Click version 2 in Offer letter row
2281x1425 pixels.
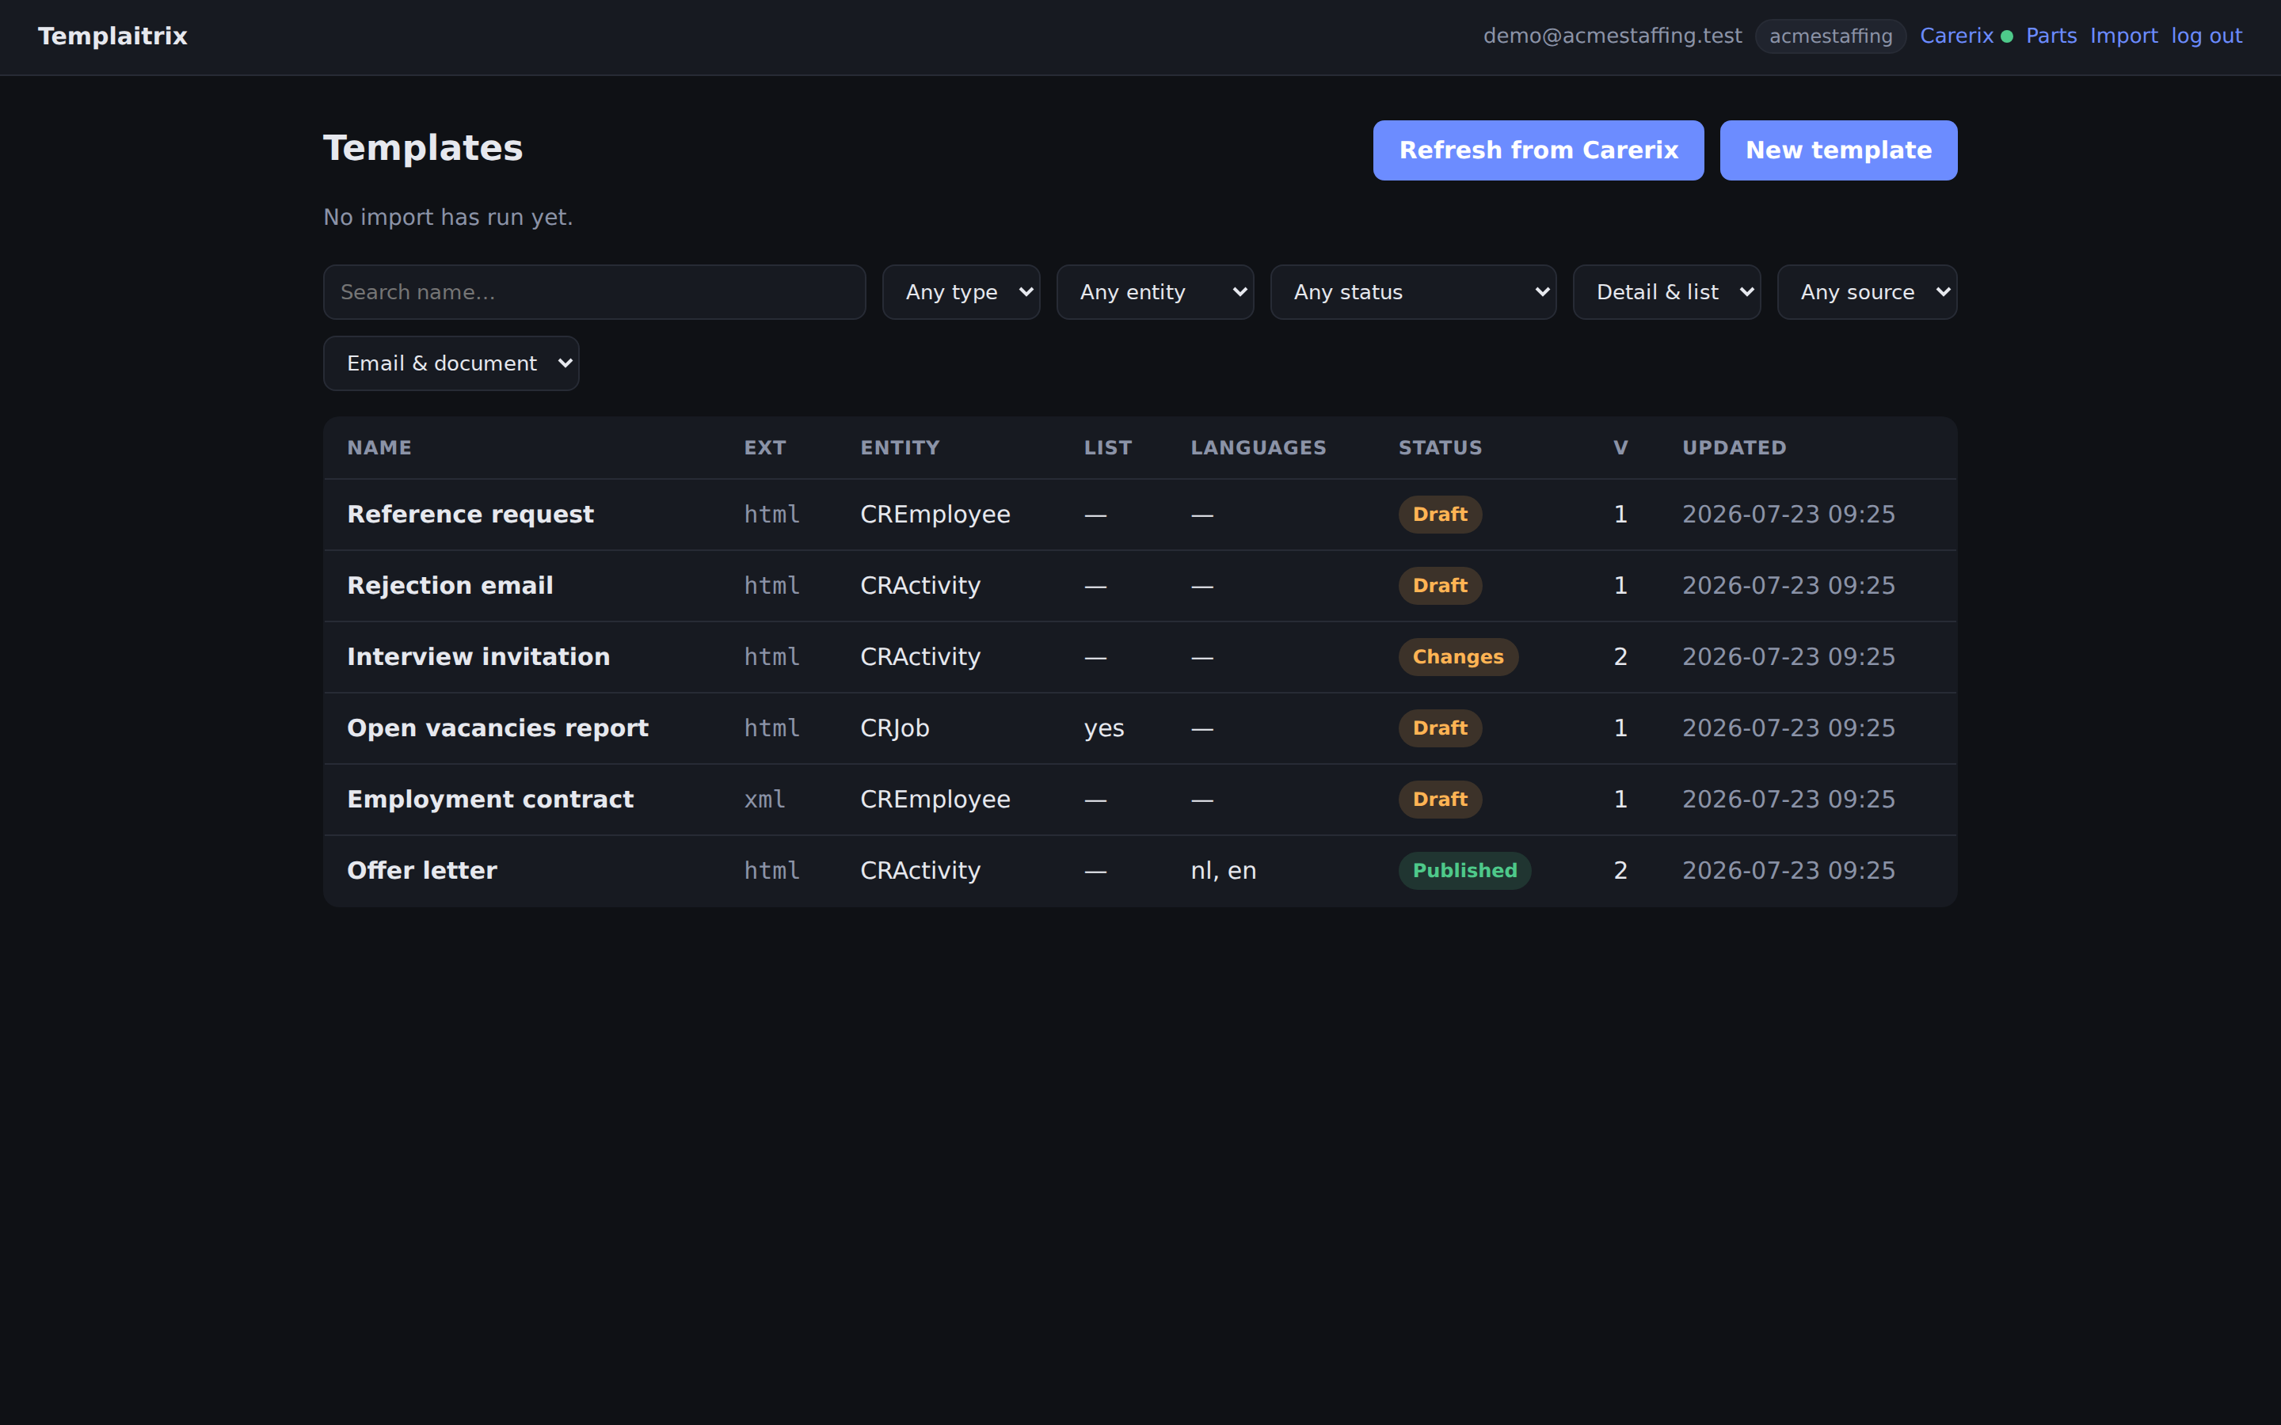(x=1620, y=870)
